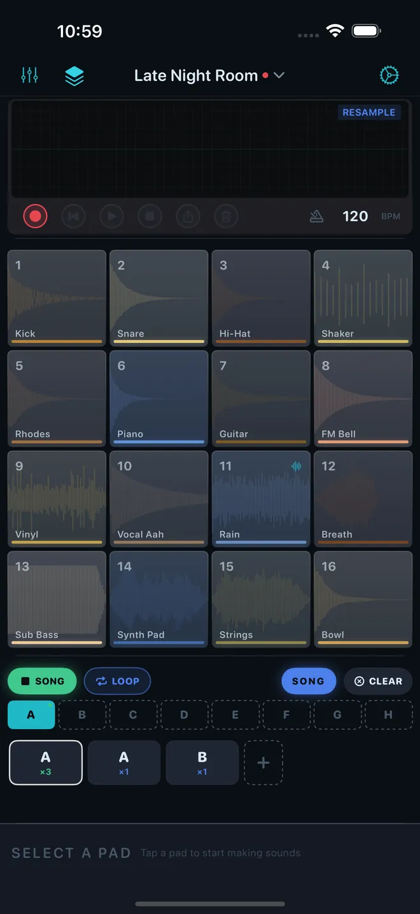Start recording with the red record button
420x914 pixels.
pyautogui.click(x=36, y=217)
